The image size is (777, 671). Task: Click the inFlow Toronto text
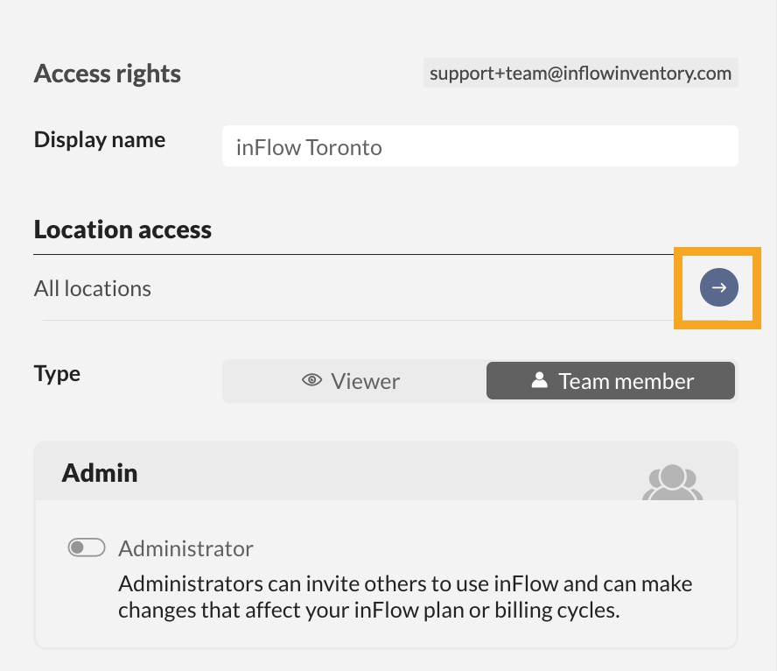pyautogui.click(x=309, y=146)
